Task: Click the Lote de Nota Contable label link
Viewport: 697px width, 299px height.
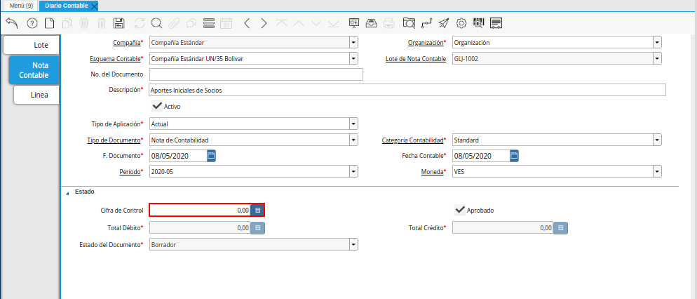Action: pyautogui.click(x=416, y=58)
